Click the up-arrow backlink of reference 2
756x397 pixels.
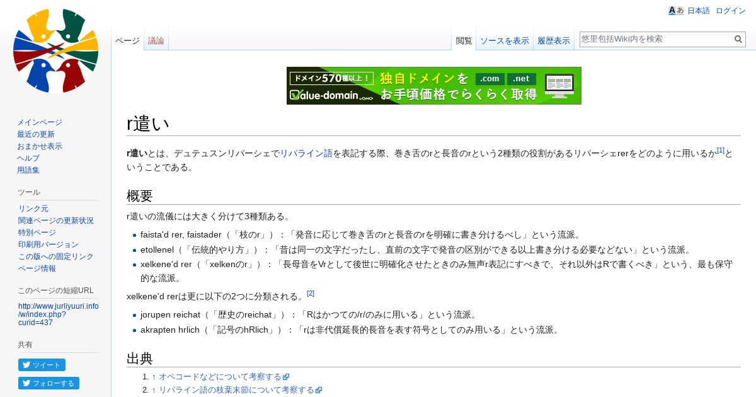point(154,390)
